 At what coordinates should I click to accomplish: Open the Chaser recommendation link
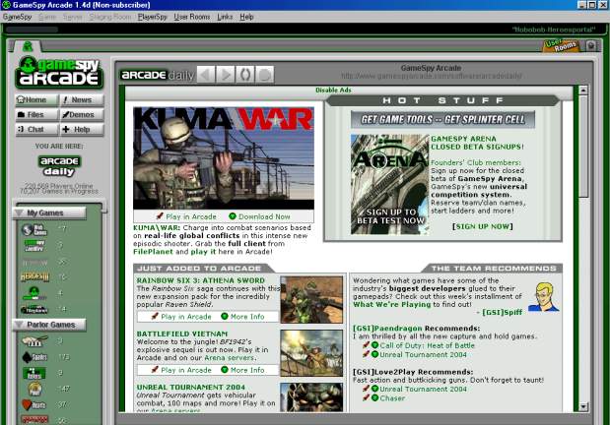click(392, 398)
